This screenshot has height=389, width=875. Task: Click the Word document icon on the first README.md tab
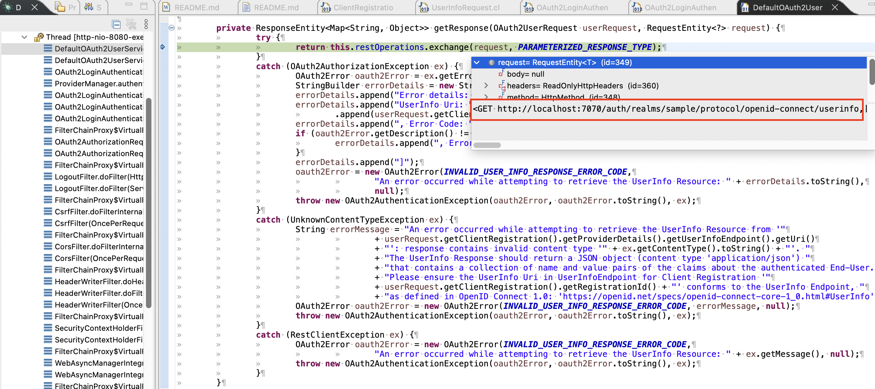167,6
